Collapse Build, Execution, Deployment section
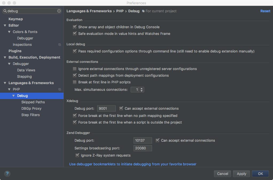 tap(5, 58)
